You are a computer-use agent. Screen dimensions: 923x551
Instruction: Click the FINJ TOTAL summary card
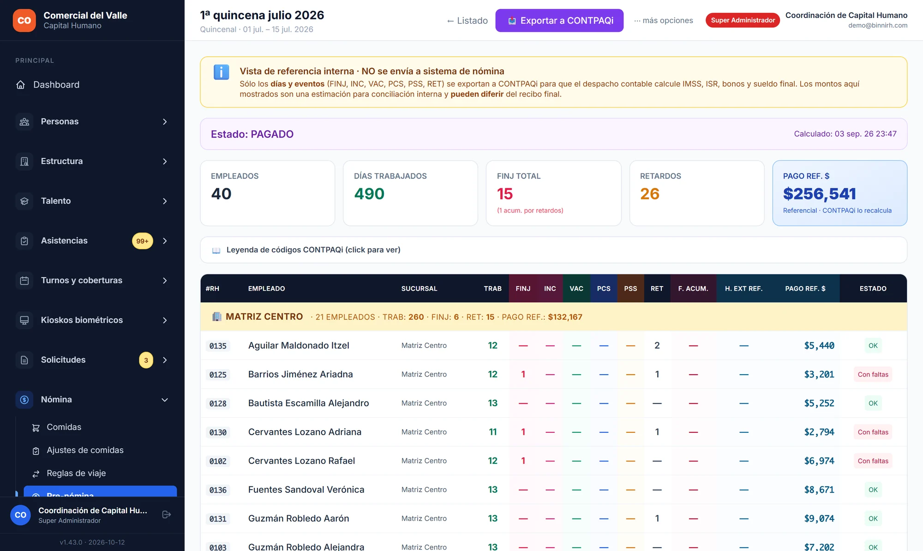(553, 193)
